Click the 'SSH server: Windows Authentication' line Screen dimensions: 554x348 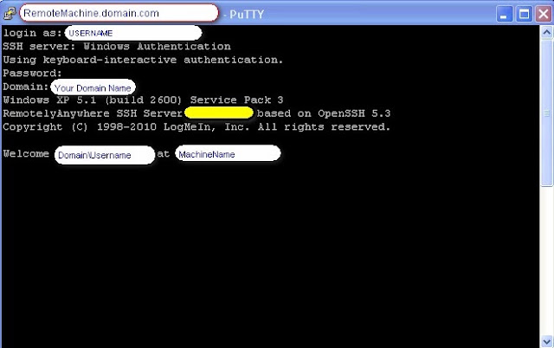coord(117,47)
